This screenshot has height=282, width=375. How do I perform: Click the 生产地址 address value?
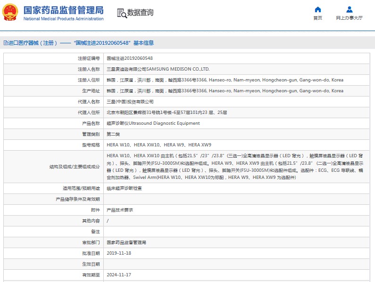pos(225,91)
